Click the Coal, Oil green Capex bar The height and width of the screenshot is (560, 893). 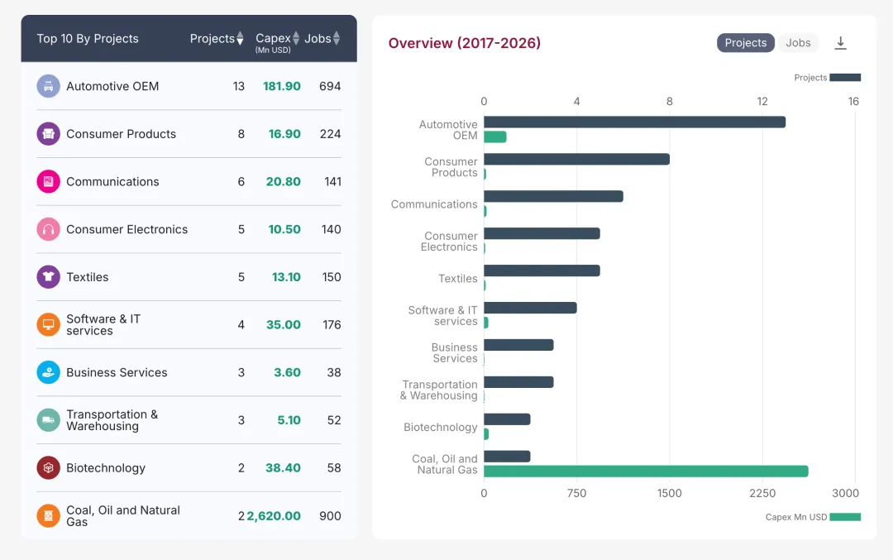point(645,471)
